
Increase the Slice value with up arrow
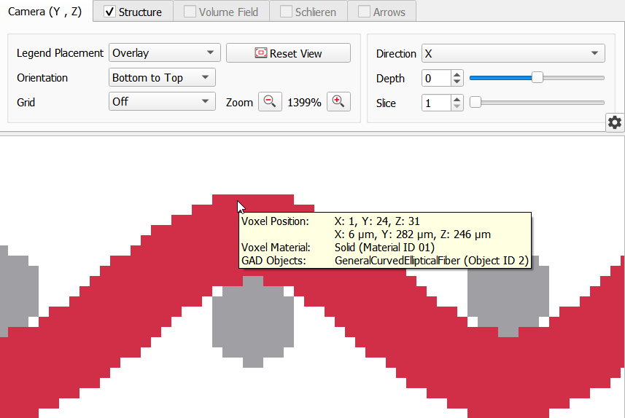pyautogui.click(x=457, y=99)
